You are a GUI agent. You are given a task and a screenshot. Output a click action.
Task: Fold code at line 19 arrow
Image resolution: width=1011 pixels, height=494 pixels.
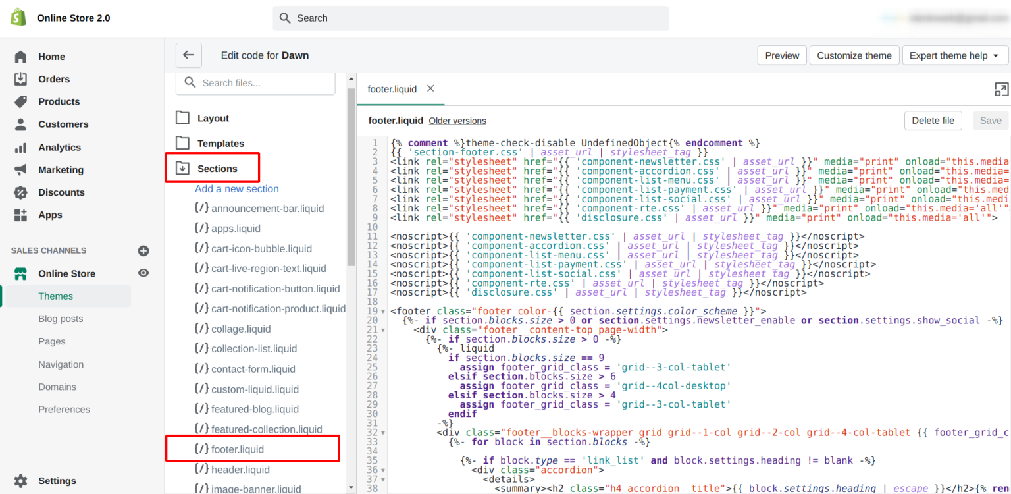tap(384, 312)
